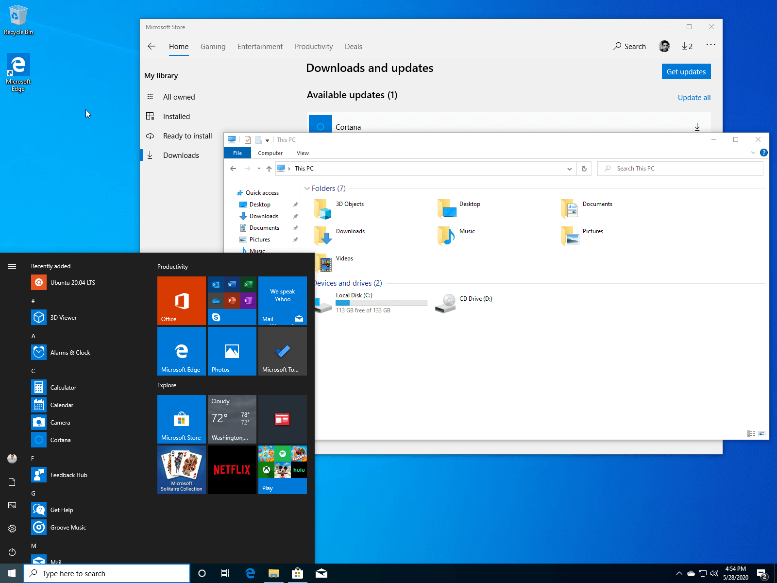Open the Office tile in Start menu
This screenshot has height=583, width=777.
182,301
